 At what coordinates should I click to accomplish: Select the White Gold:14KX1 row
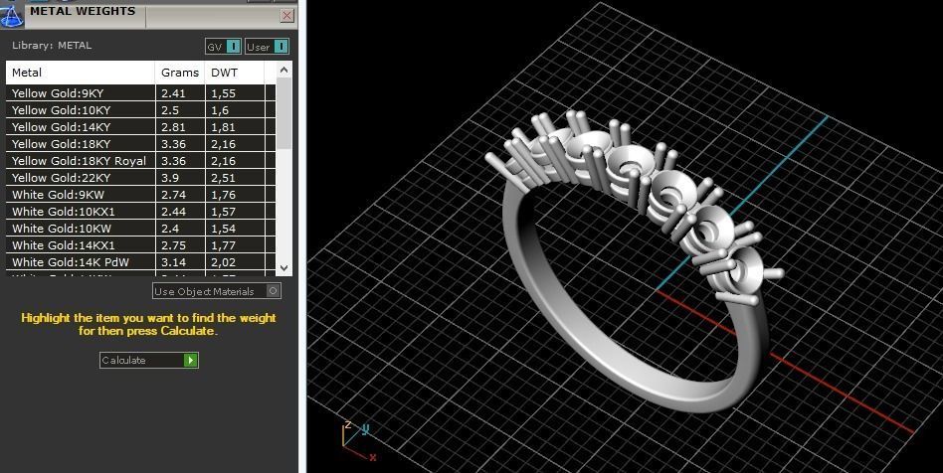(140, 244)
